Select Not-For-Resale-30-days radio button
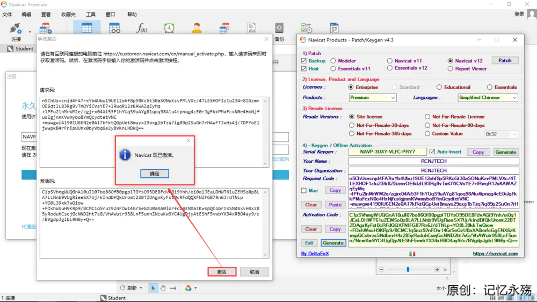The height and width of the screenshot is (302, 537). 351,125
